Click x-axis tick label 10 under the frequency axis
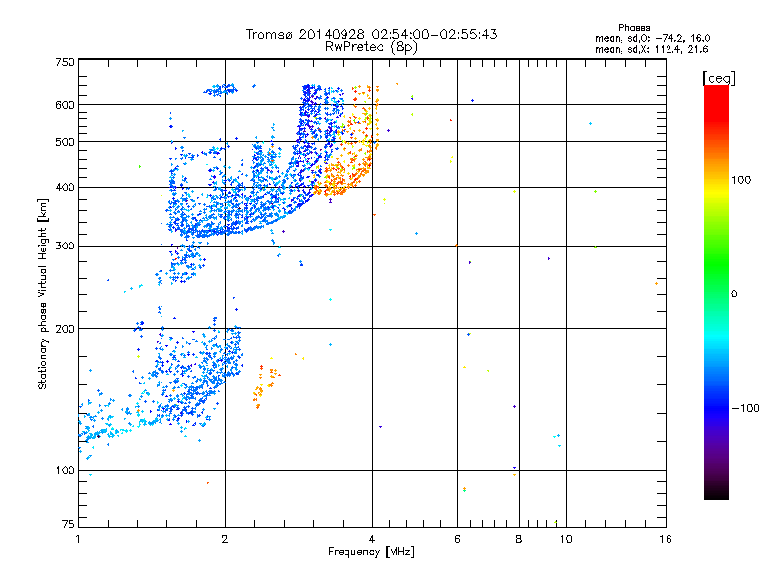Screen dimensions: 783x587 [x=566, y=539]
